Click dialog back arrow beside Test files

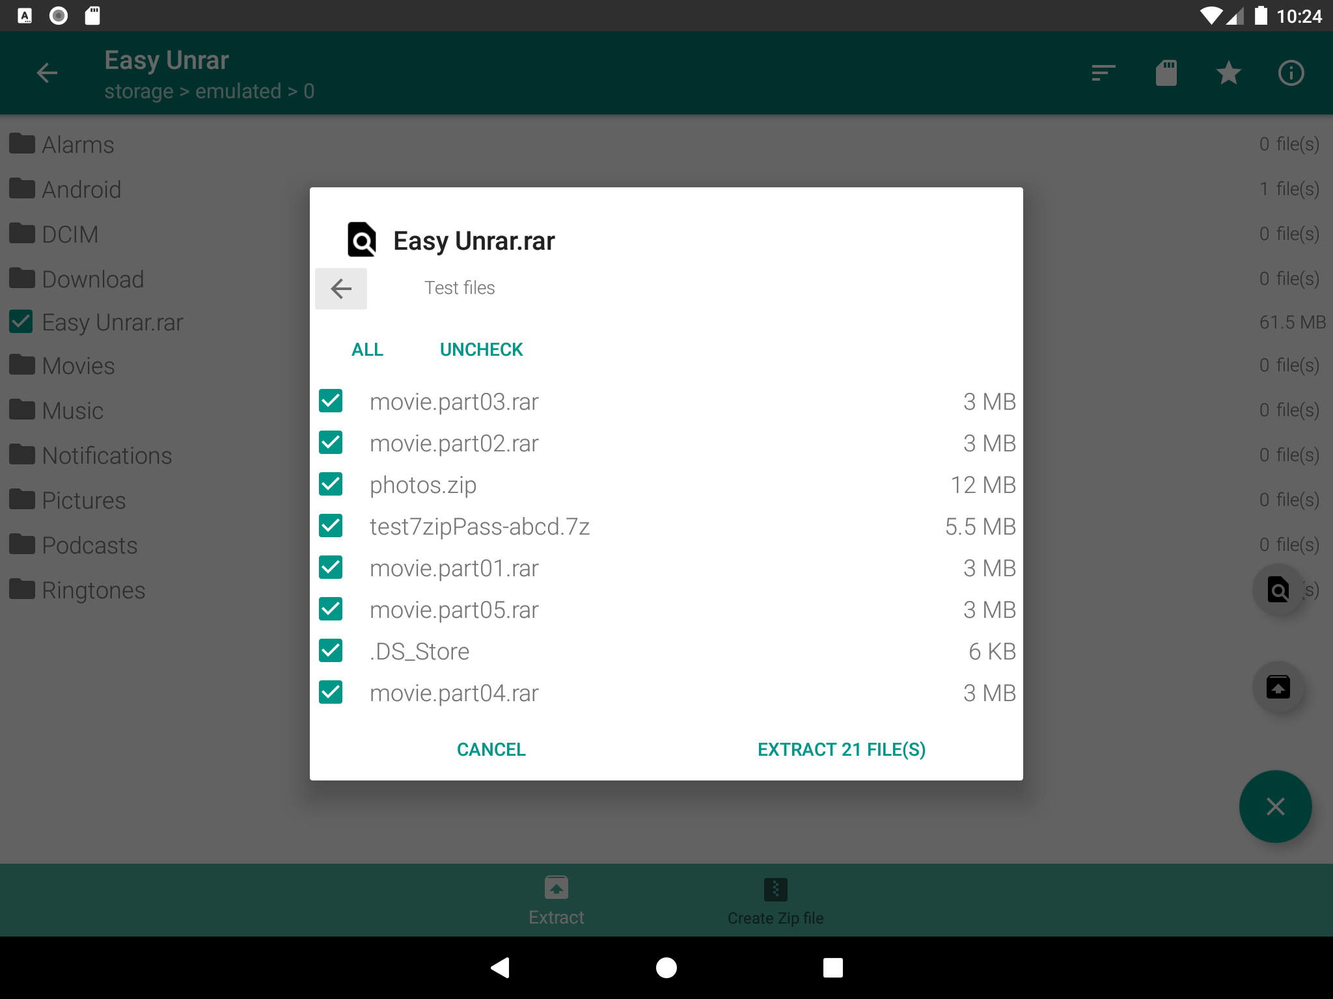tap(341, 288)
